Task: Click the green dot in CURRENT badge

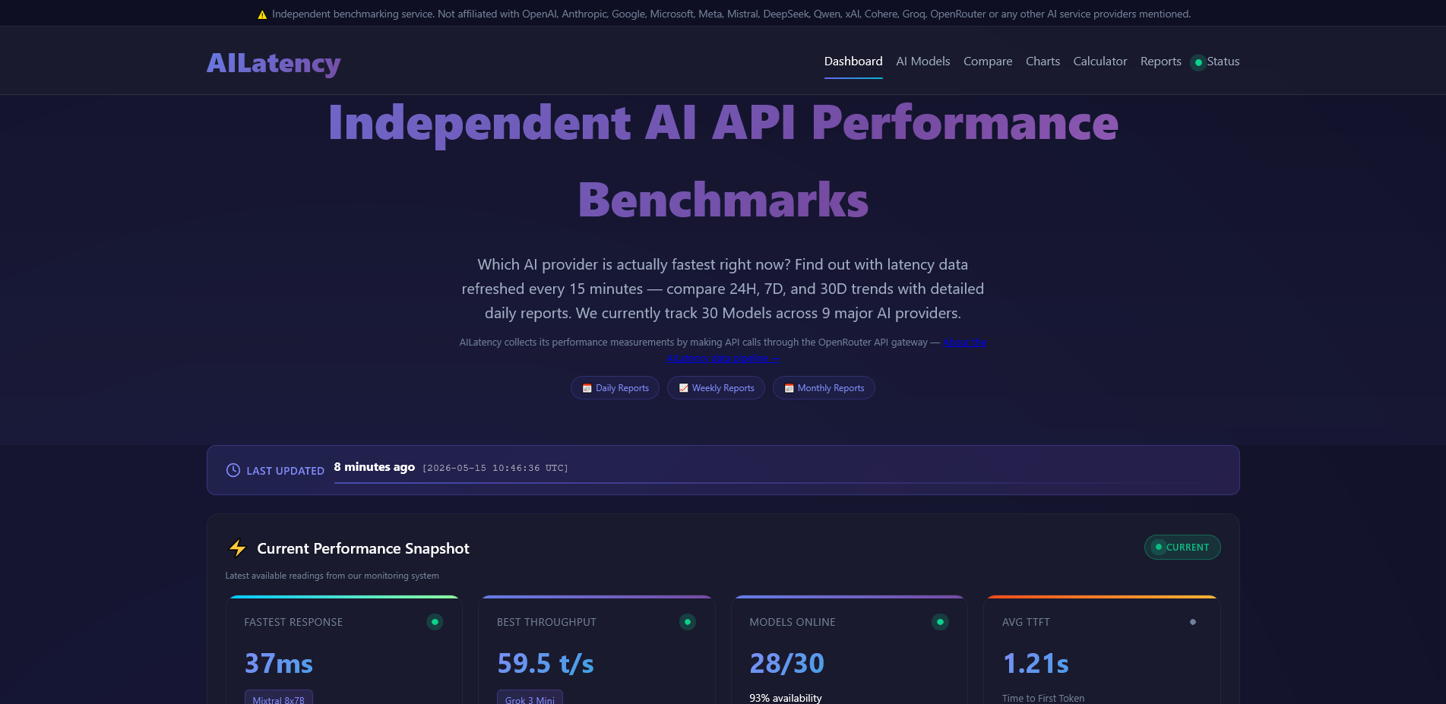Action: click(1159, 547)
